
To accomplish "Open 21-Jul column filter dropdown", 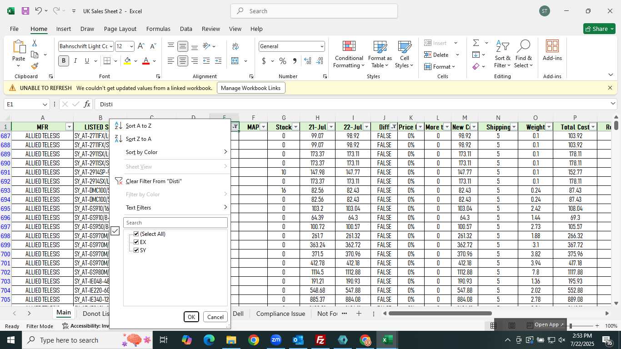I will [331, 127].
